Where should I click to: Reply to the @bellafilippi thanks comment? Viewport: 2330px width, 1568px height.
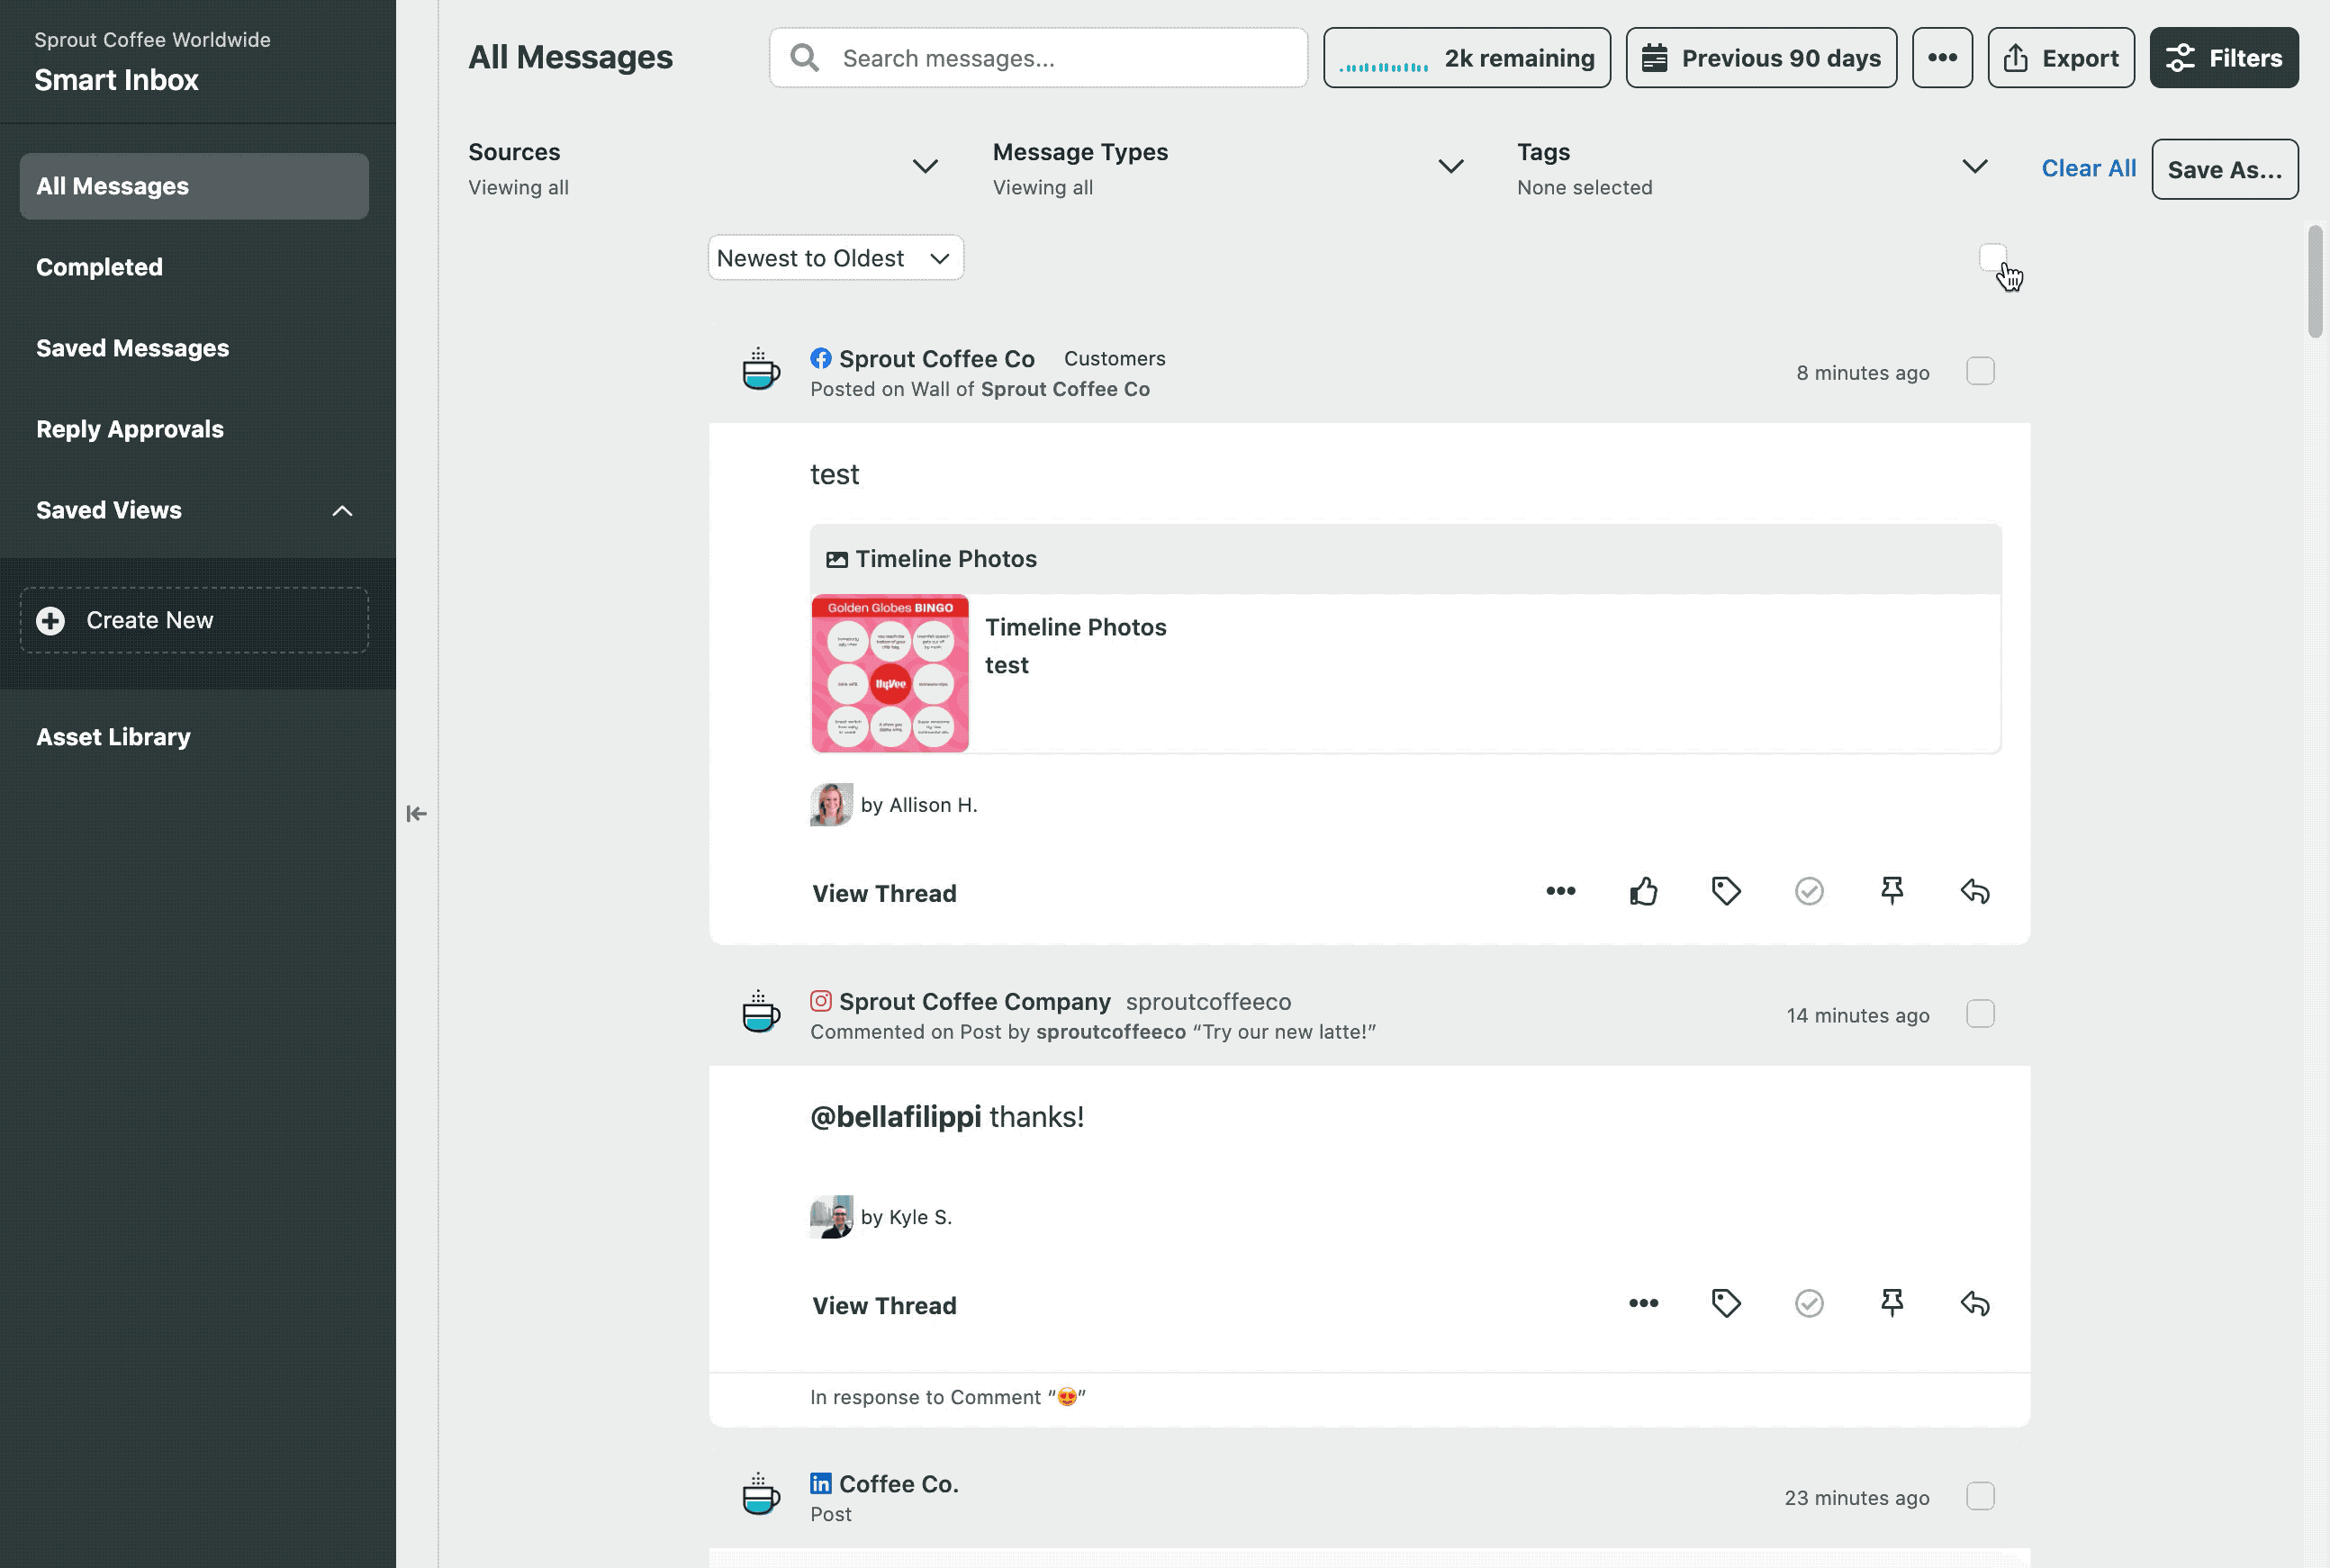pos(1975,1303)
